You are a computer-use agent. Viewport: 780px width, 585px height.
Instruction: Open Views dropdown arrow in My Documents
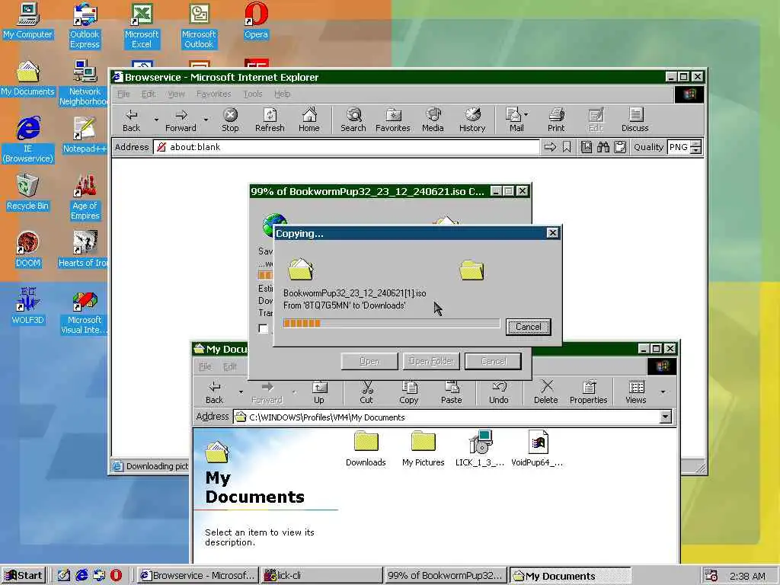(663, 392)
